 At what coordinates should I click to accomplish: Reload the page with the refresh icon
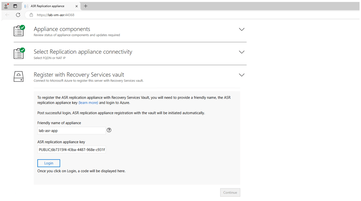click(18, 15)
